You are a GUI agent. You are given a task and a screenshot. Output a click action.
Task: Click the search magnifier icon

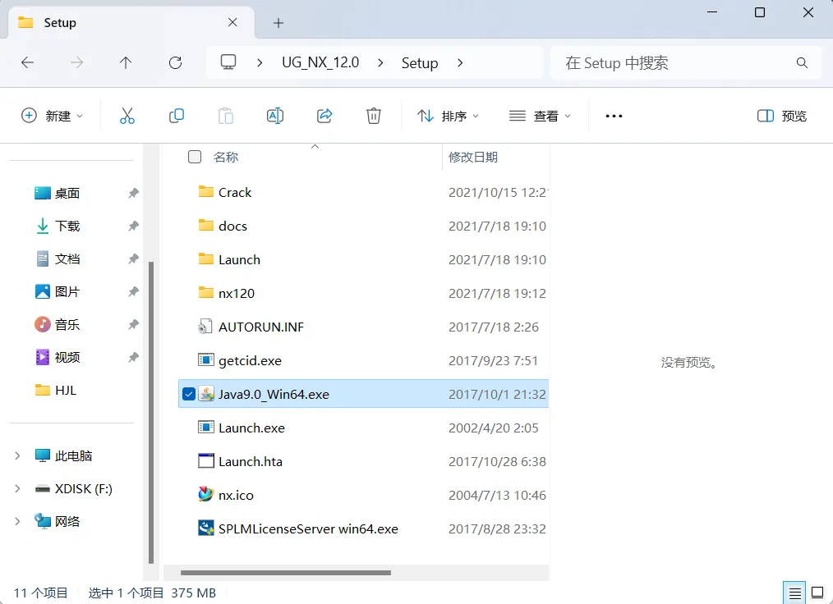(802, 62)
